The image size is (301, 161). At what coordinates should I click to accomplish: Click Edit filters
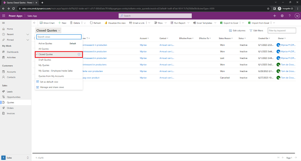[x=256, y=31]
